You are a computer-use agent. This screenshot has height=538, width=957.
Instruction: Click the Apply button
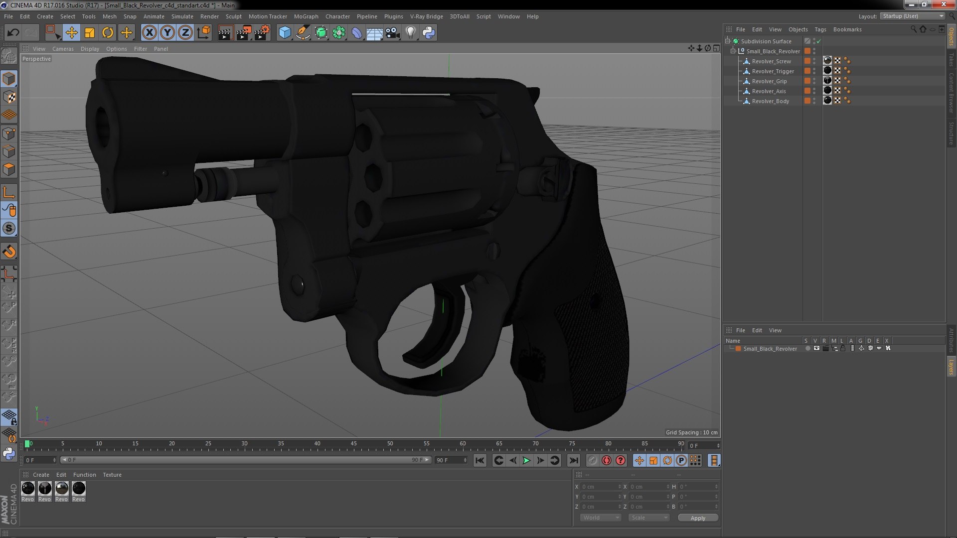[x=698, y=518]
